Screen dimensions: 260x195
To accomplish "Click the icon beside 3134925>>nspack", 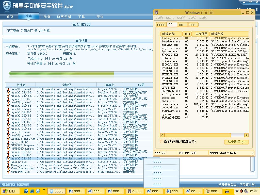I will [x=8, y=145].
